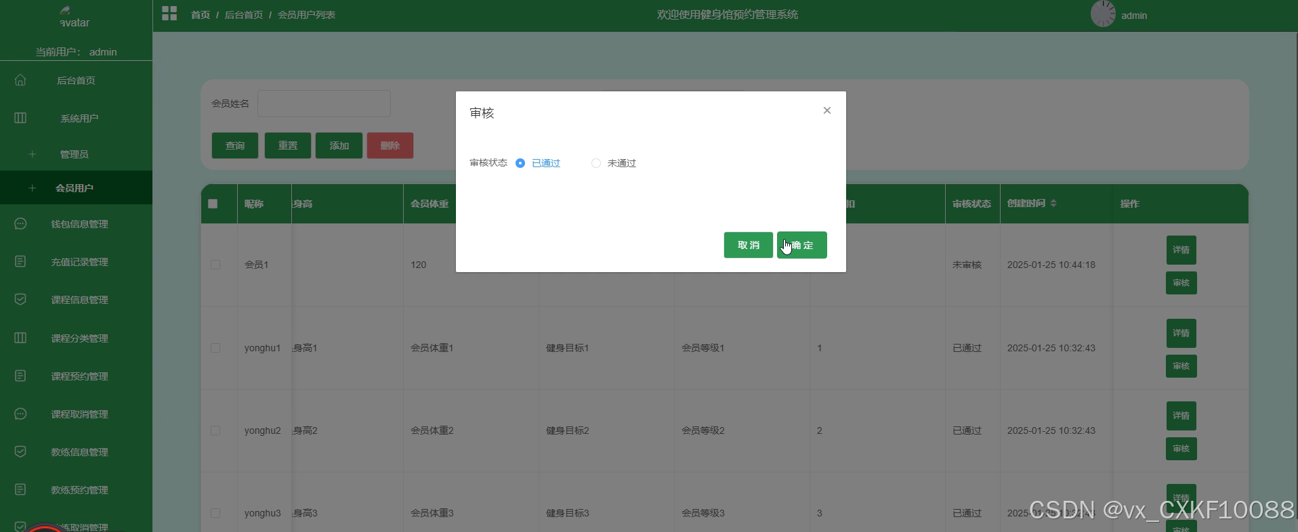1298x532 pixels.
Task: Click 查询 search button
Action: click(235, 146)
